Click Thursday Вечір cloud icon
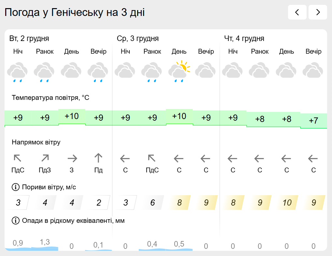 tap(313, 71)
